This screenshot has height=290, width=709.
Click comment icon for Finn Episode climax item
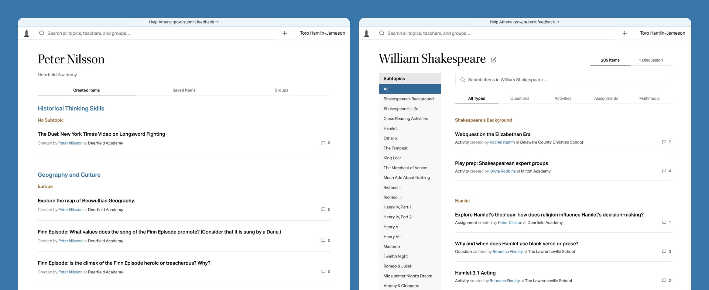323,272
